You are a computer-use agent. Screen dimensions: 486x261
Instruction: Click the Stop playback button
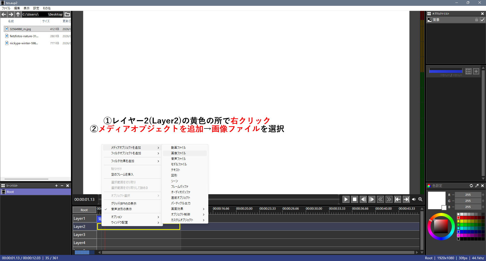(x=354, y=199)
